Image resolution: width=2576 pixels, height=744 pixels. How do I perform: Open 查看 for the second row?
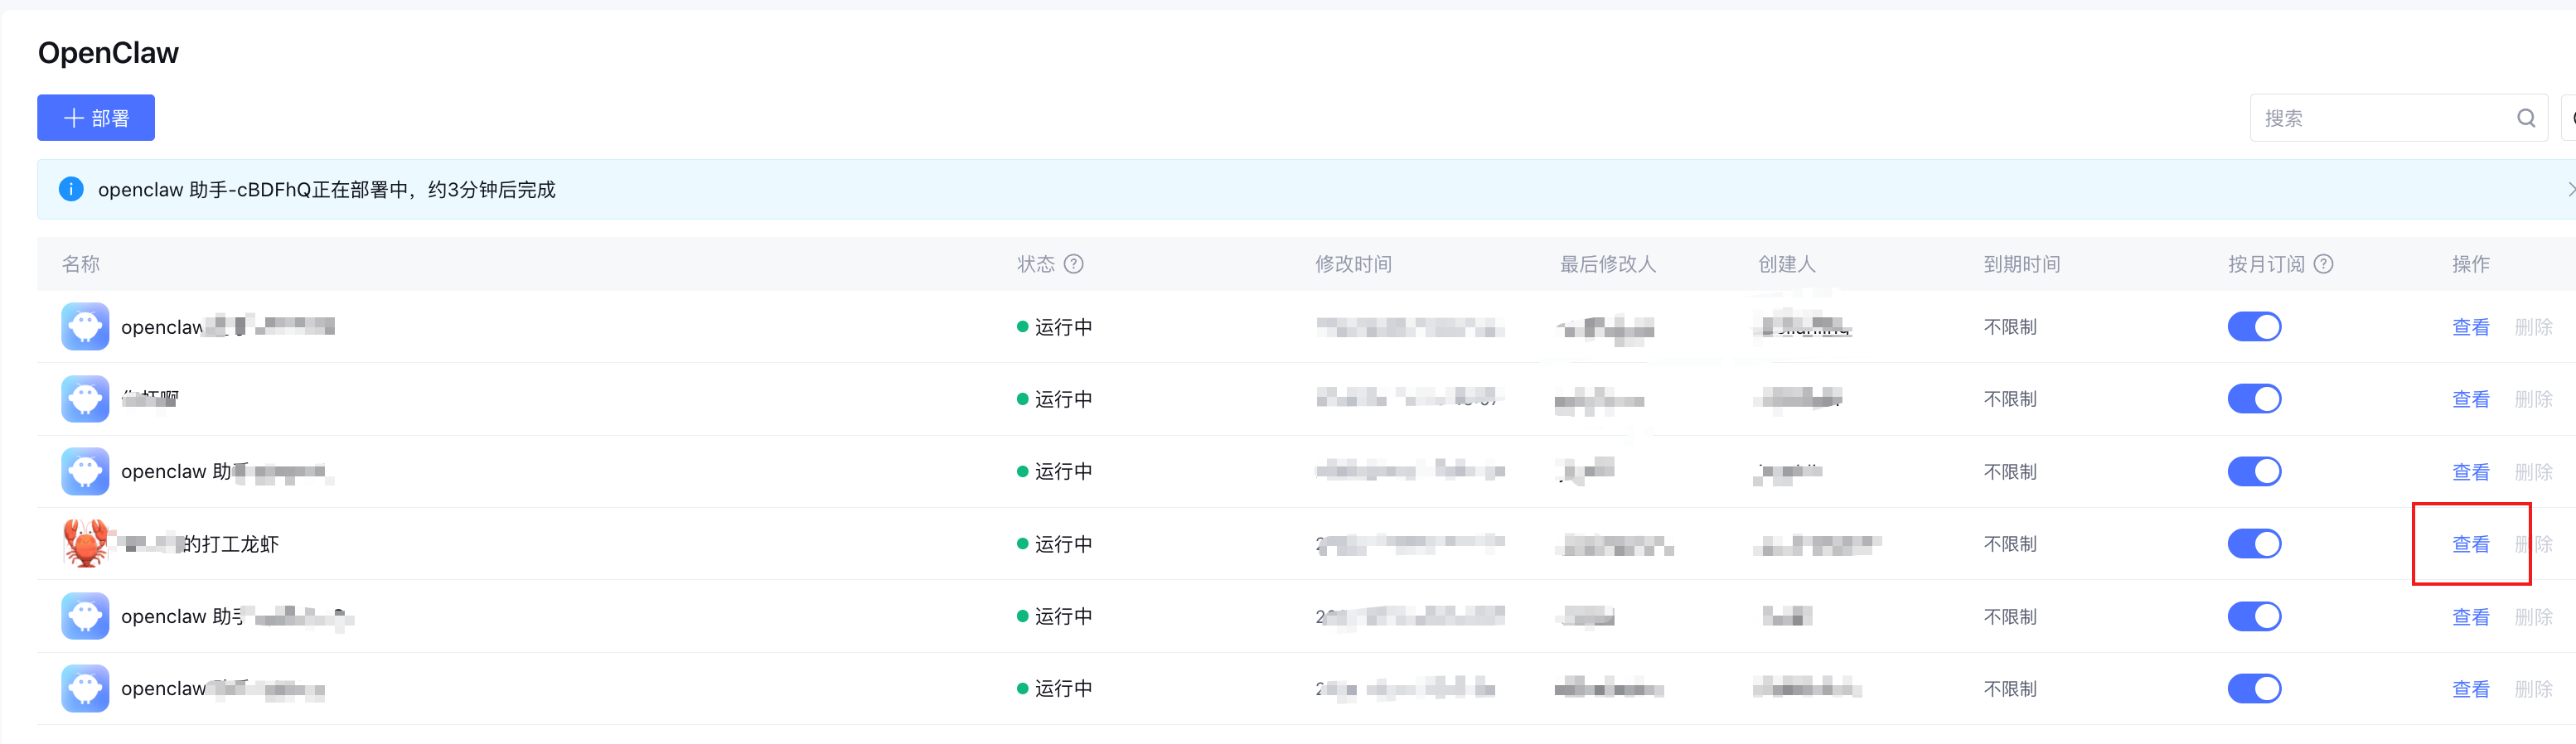coord(2470,399)
